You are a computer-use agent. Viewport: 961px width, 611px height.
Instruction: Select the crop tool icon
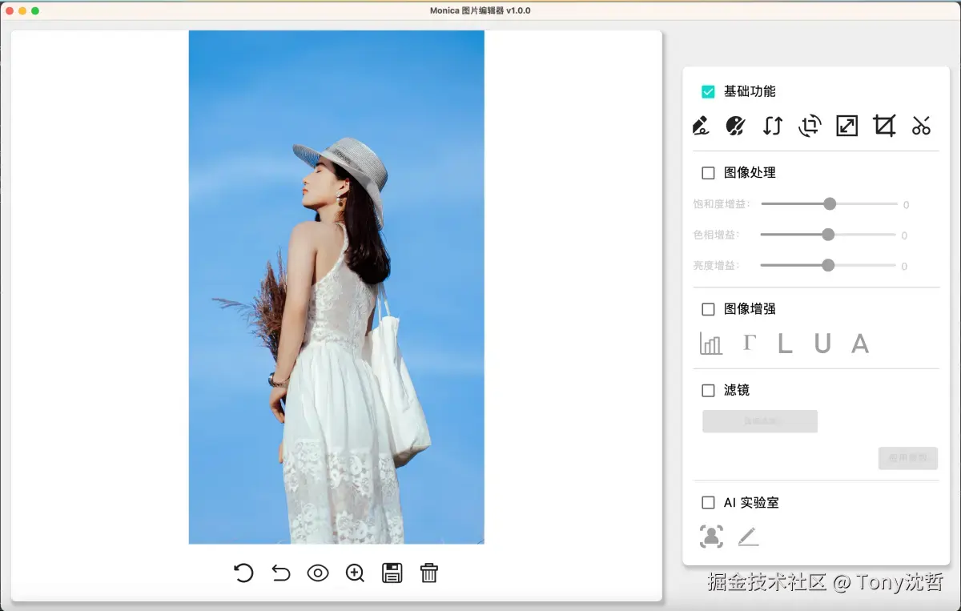(884, 126)
